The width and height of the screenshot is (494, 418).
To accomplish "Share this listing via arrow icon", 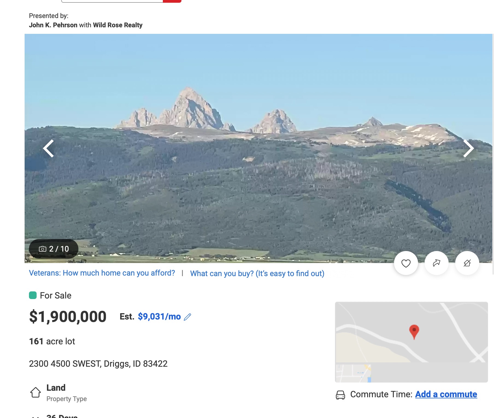I will (436, 263).
